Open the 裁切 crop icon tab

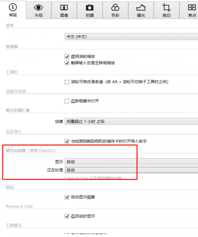point(166,8)
